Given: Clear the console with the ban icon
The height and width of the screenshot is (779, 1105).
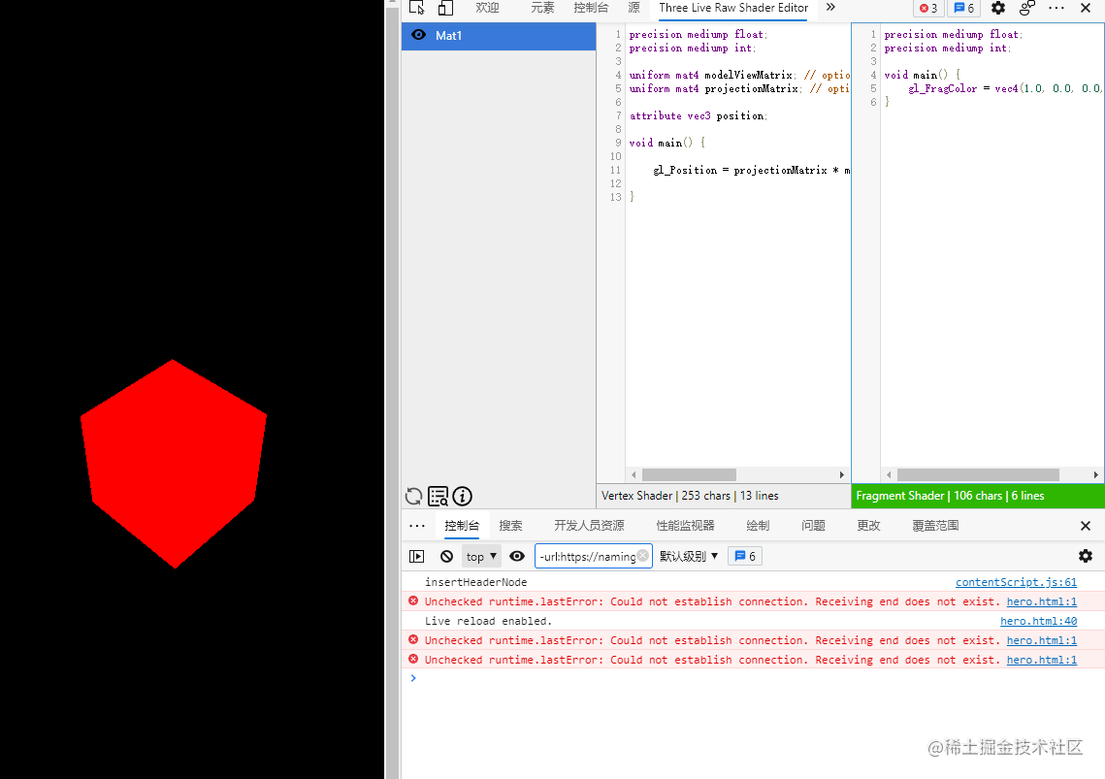Looking at the screenshot, I should tap(447, 556).
